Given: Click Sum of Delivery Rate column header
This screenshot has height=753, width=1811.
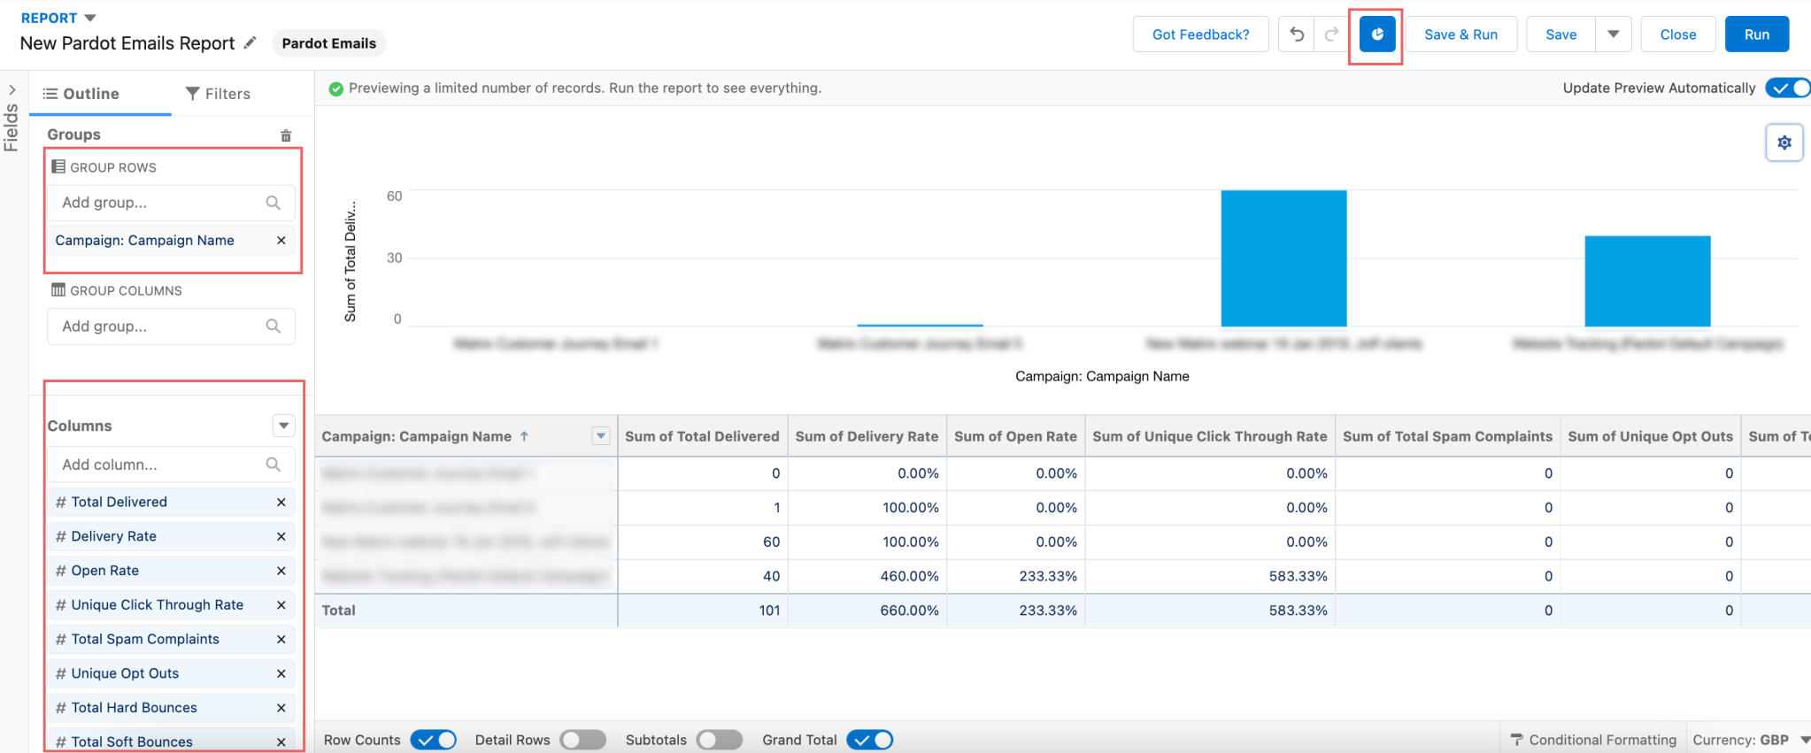Looking at the screenshot, I should (x=867, y=436).
